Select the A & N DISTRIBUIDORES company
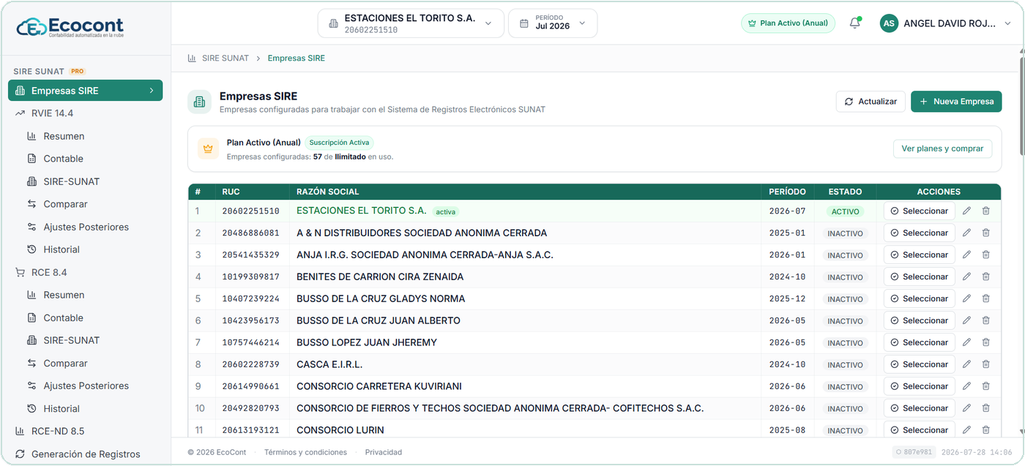 coord(920,233)
